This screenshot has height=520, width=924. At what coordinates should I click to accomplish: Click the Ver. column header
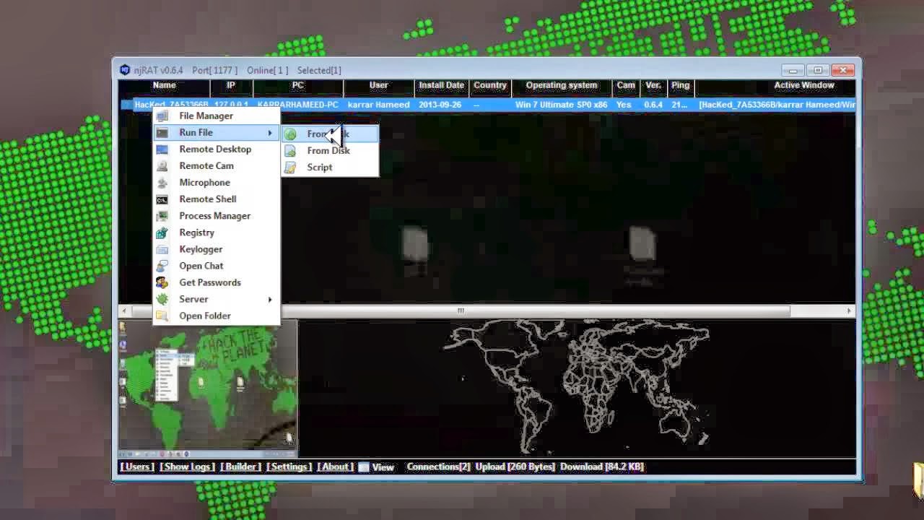653,85
